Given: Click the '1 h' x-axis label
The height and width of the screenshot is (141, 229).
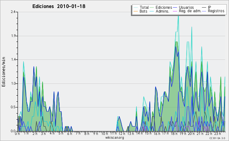Looking at the screenshot, I should pyautogui.click(x=26, y=133).
